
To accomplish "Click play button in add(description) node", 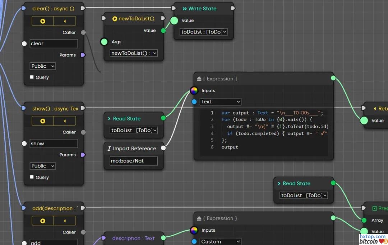I will pyautogui.click(x=43, y=221).
